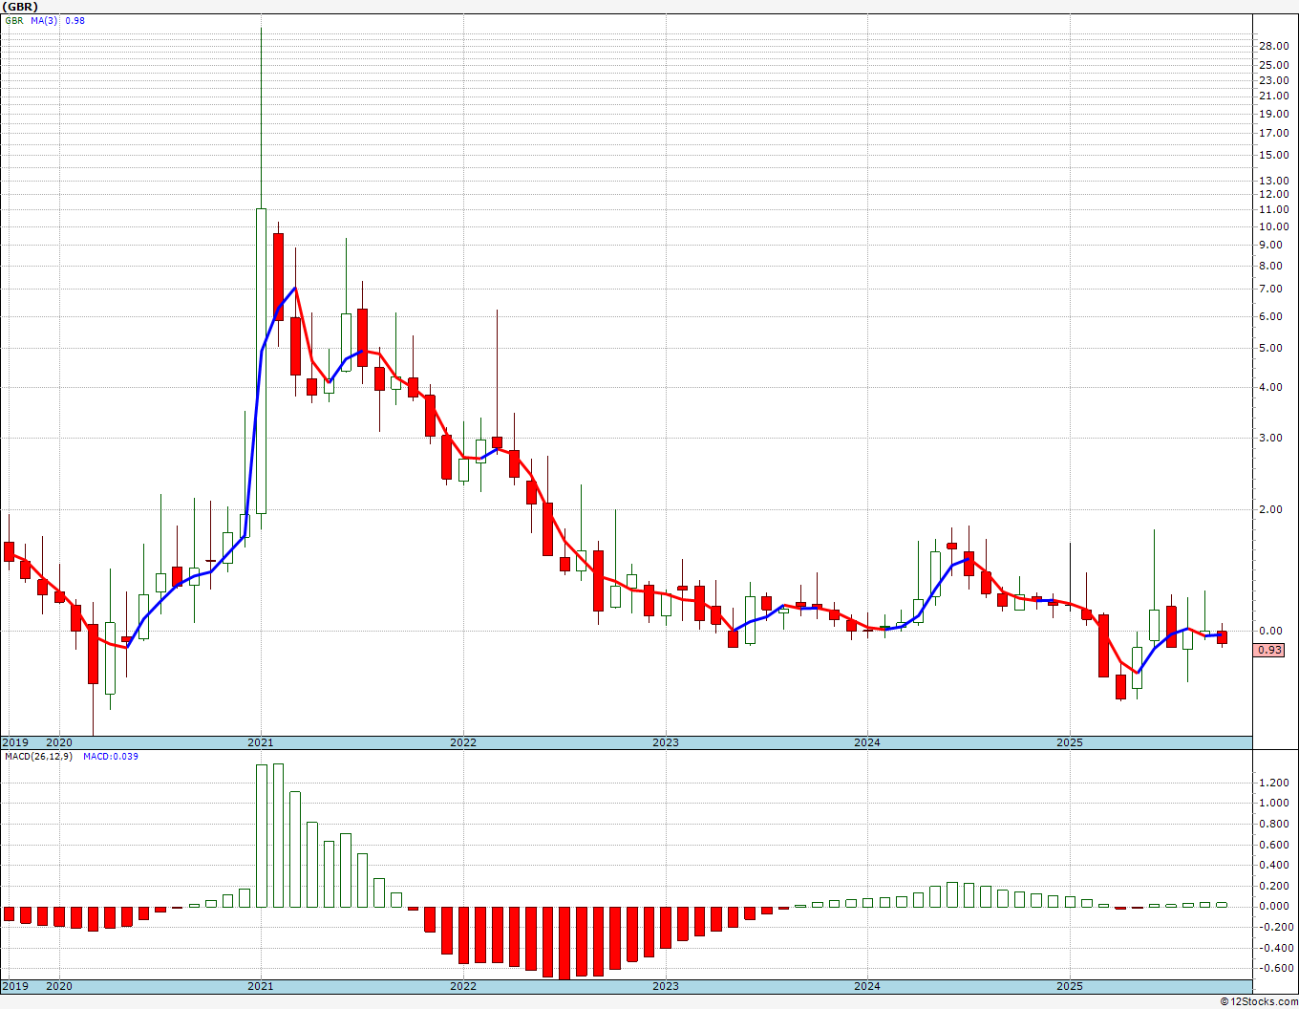Select 2022 on the MACD panel time axis
The image size is (1299, 1009).
tap(463, 986)
